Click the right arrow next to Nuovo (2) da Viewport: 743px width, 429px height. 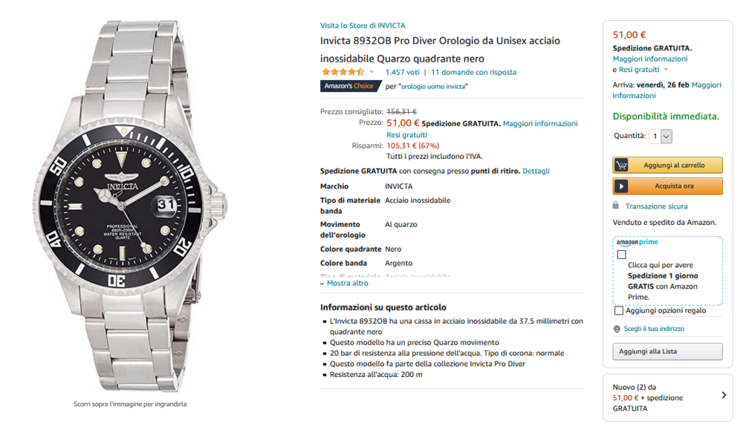[x=724, y=395]
